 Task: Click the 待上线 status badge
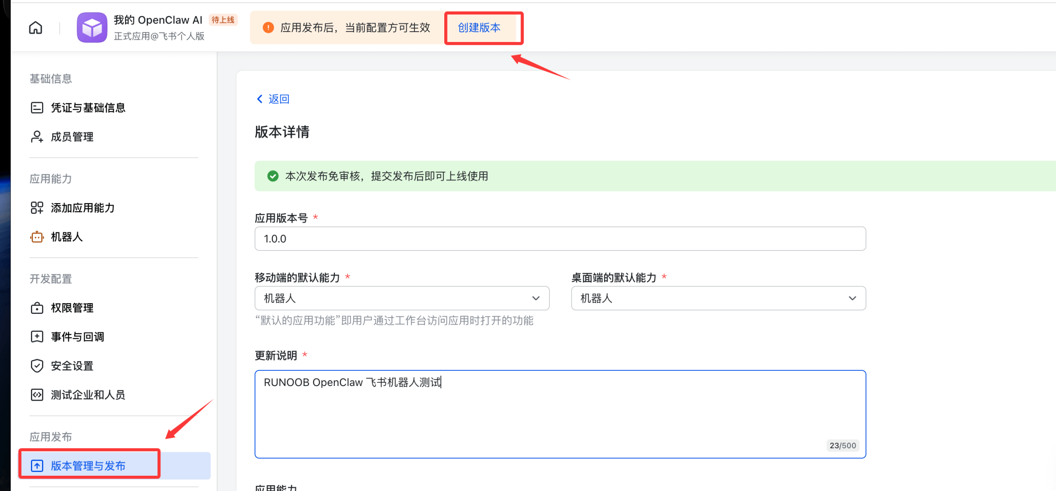click(x=223, y=20)
